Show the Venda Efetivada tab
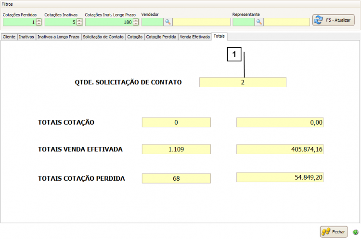 (x=194, y=37)
